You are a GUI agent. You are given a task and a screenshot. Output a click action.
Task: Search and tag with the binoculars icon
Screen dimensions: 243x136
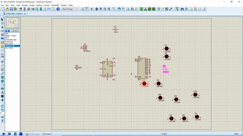coord(182,9)
